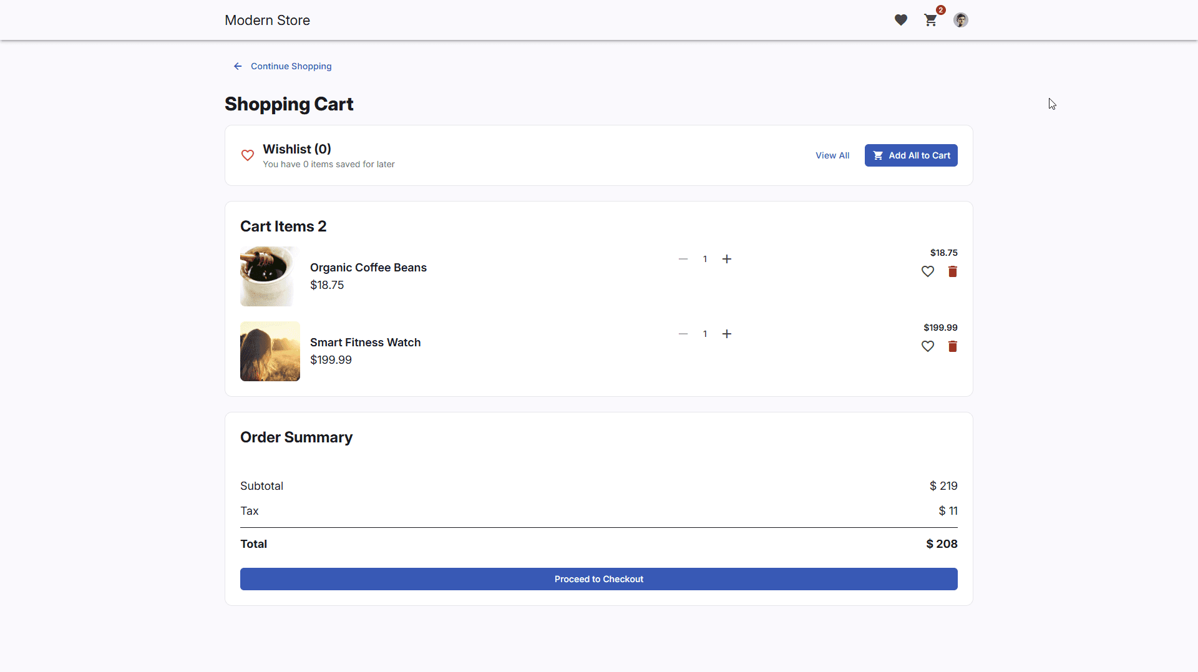Click the red heart icon beside Wishlist (0)
This screenshot has height=672, width=1198.
tap(248, 155)
